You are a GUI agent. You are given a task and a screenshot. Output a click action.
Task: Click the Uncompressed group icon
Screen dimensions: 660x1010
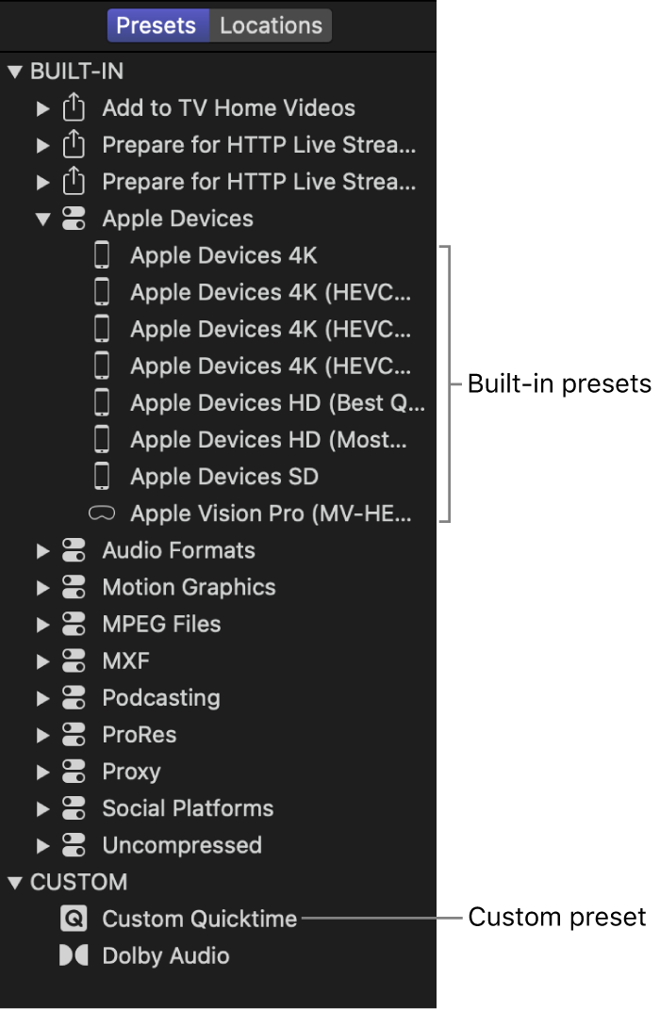click(73, 845)
